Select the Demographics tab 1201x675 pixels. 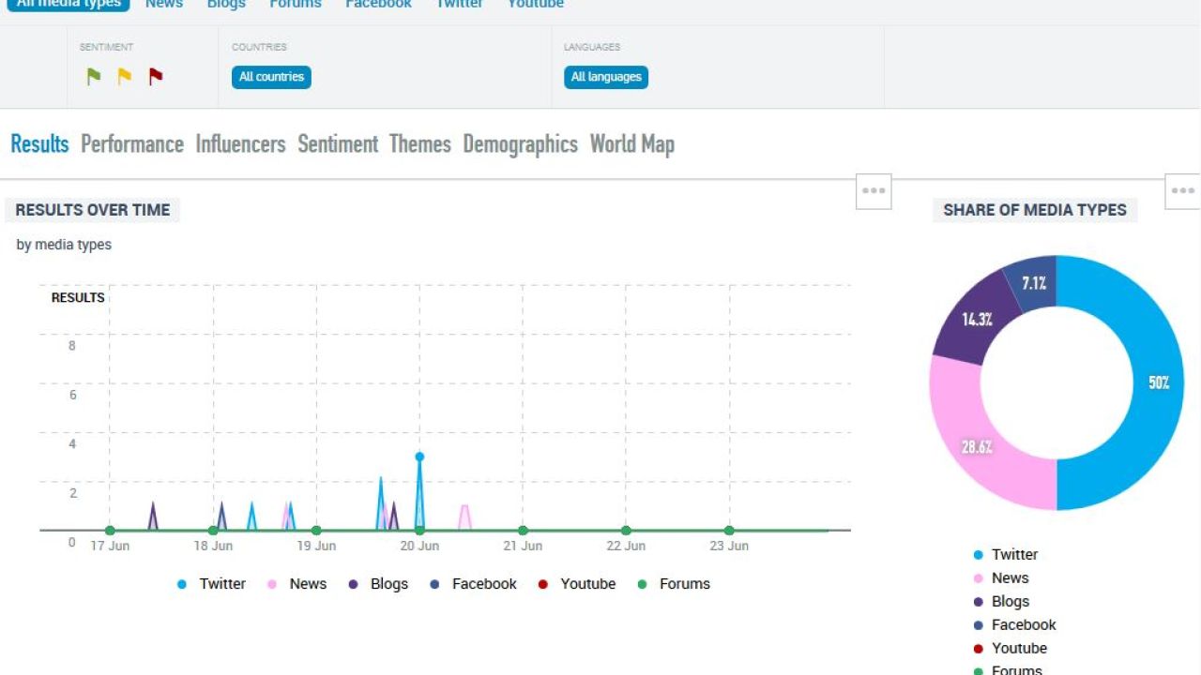[520, 144]
